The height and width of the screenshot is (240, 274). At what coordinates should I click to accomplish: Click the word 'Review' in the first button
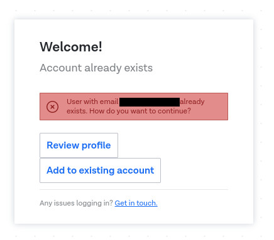63,145
